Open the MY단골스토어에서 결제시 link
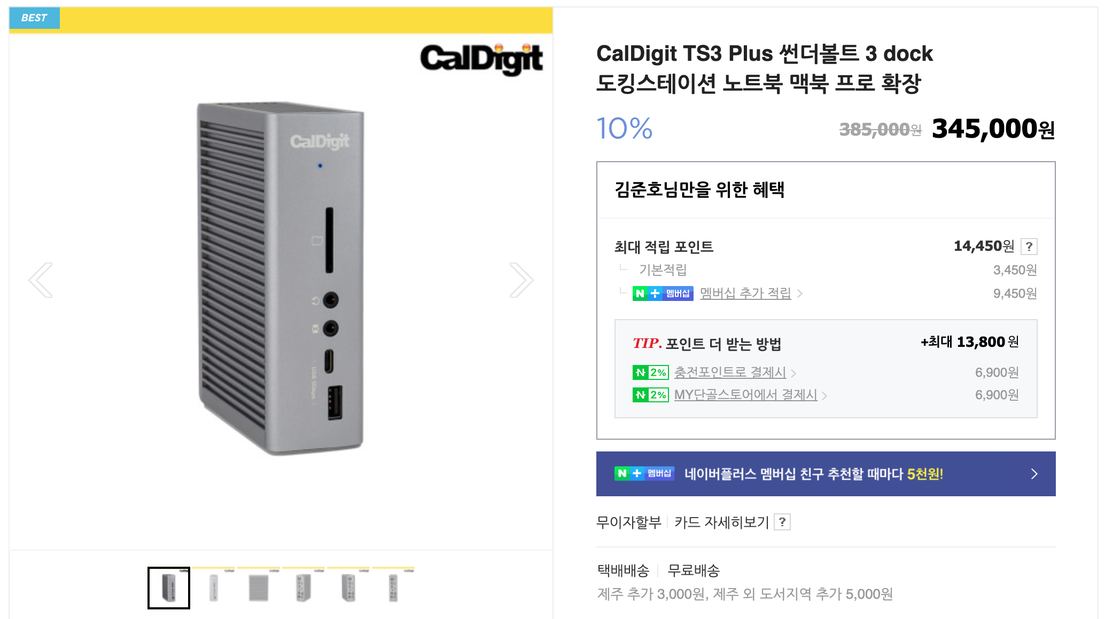The width and height of the screenshot is (1105, 619). pyautogui.click(x=746, y=394)
